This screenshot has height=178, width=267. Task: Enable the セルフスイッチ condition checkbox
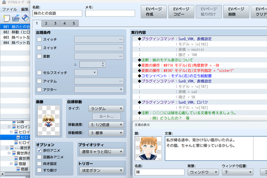click(39, 73)
